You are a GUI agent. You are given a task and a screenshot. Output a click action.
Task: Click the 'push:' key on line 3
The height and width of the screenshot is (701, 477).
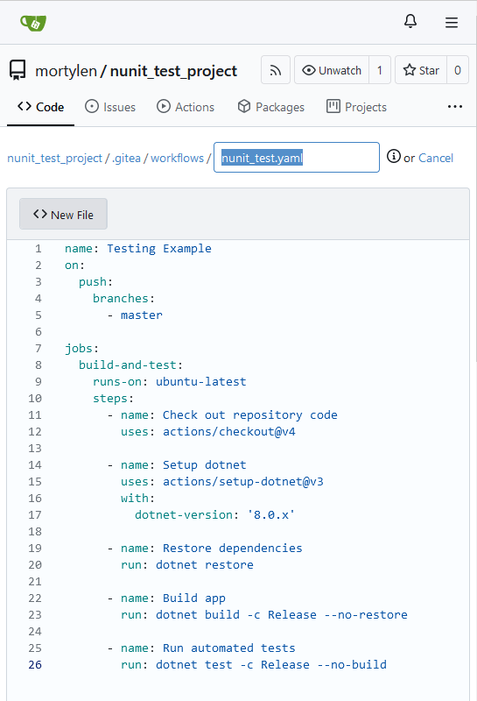(x=96, y=282)
